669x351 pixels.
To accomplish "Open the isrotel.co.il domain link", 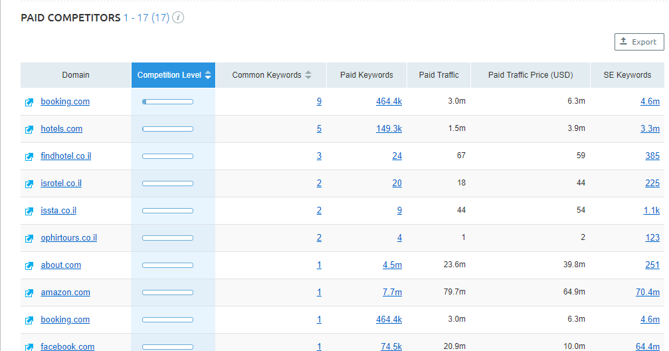I will pos(61,183).
